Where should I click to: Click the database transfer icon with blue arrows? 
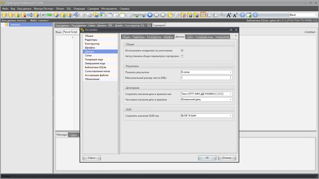96,15
